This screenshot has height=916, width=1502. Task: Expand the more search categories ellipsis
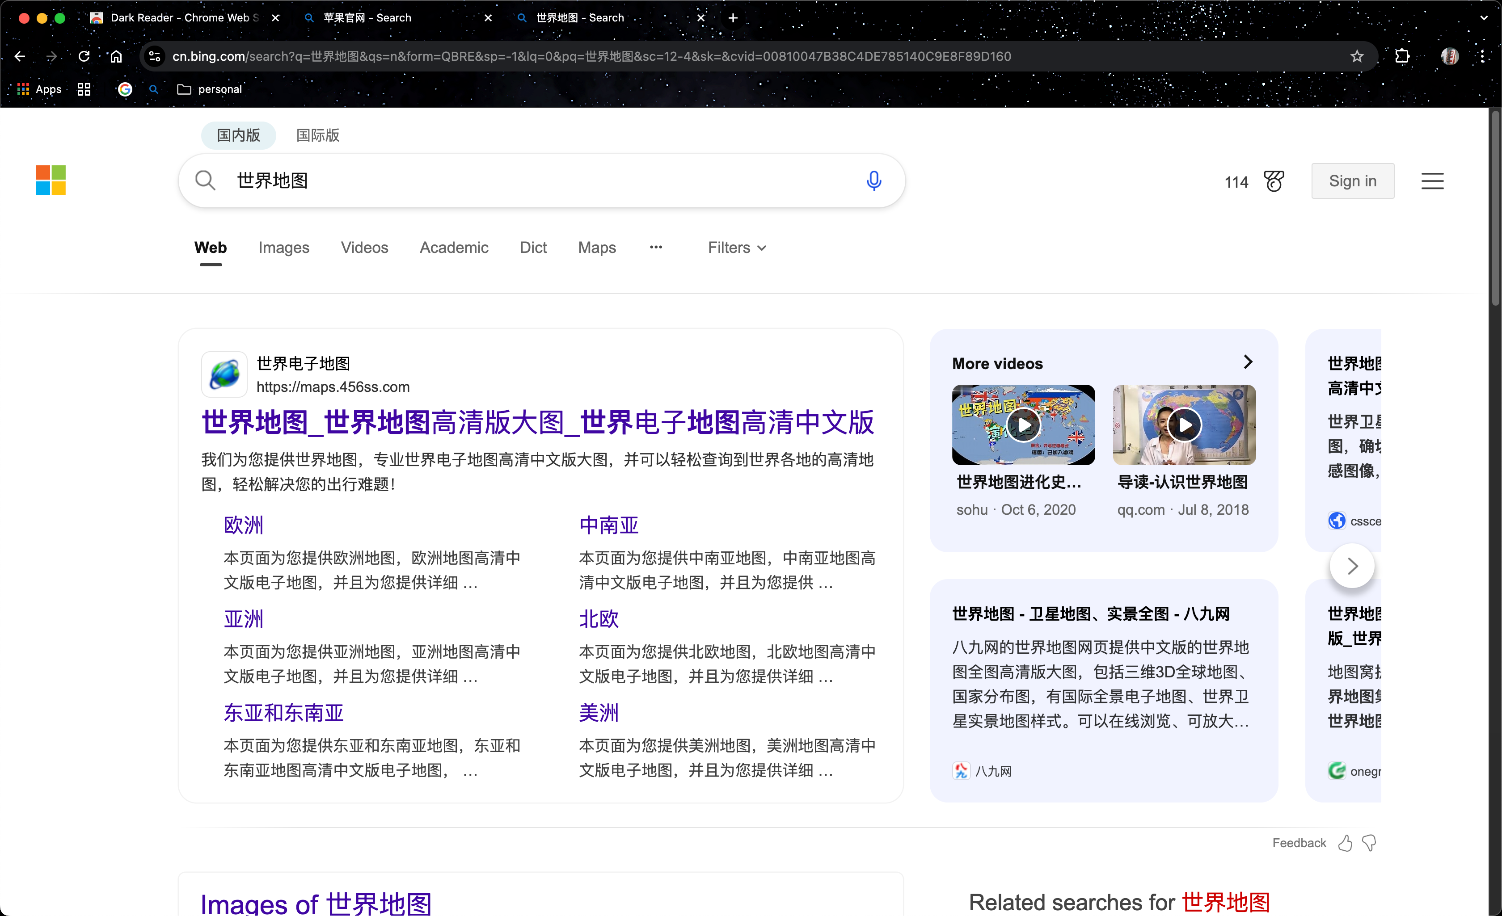point(655,247)
